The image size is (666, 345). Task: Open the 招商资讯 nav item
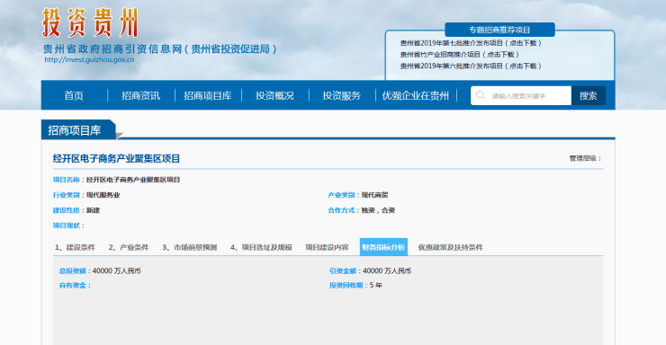[141, 96]
